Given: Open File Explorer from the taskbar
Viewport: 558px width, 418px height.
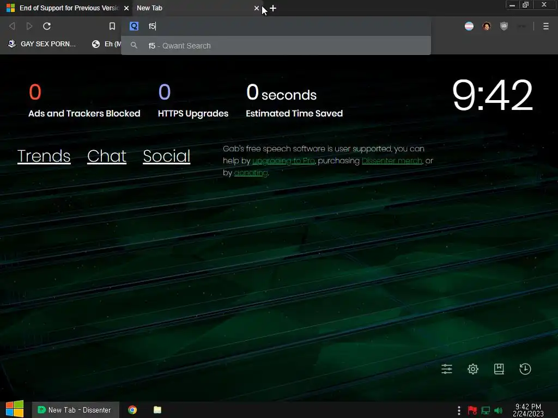Looking at the screenshot, I should (157, 410).
